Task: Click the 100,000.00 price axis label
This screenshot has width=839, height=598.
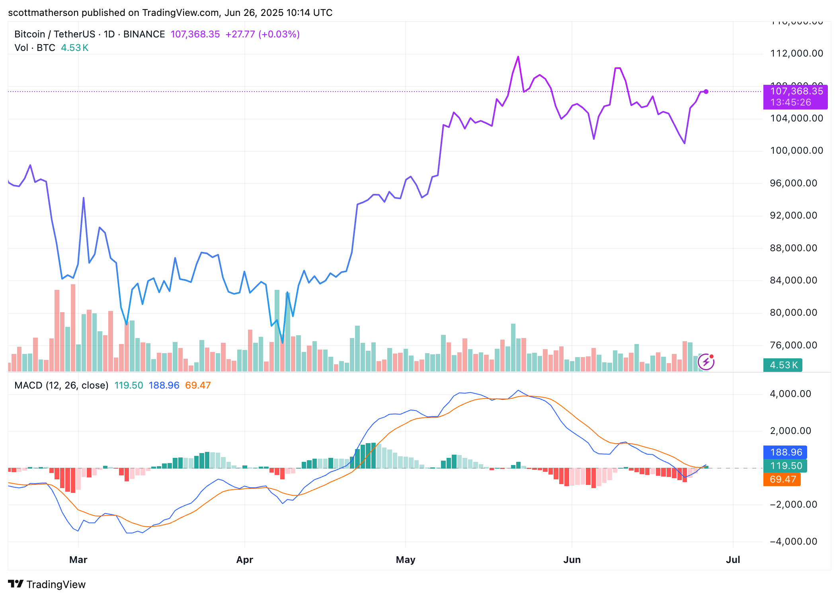Action: pos(796,150)
